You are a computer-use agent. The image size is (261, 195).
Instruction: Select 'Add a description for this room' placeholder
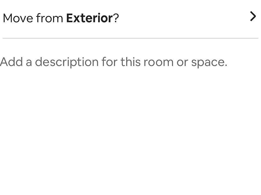click(x=87, y=62)
